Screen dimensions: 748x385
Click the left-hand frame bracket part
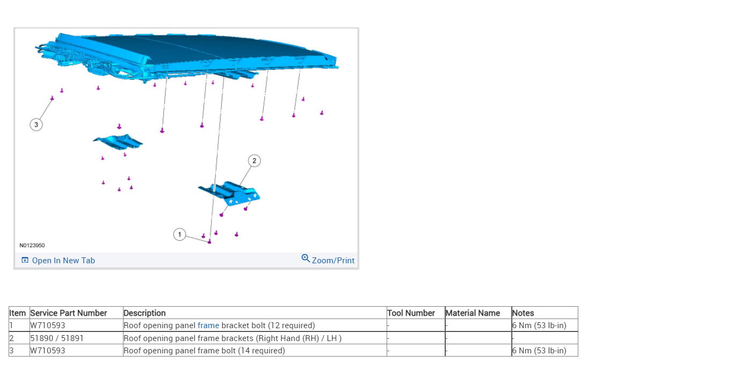(x=118, y=142)
